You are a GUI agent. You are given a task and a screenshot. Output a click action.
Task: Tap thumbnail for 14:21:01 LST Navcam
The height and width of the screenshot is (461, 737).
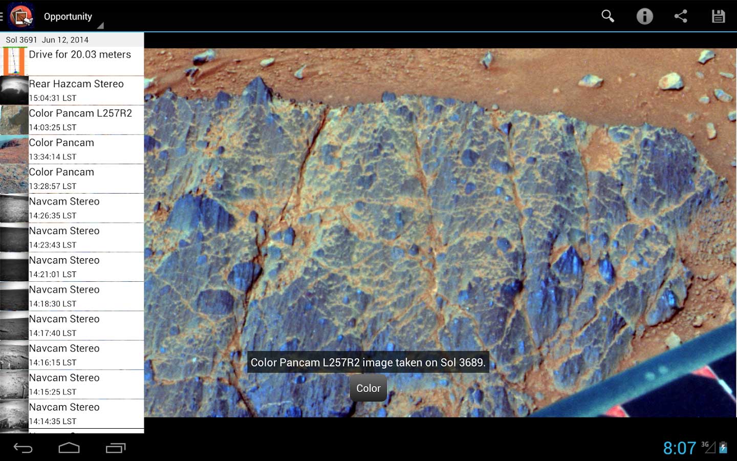[x=14, y=267]
